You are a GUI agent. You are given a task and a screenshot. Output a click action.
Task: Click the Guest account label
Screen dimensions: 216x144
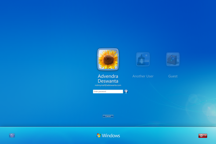pyautogui.click(x=173, y=76)
